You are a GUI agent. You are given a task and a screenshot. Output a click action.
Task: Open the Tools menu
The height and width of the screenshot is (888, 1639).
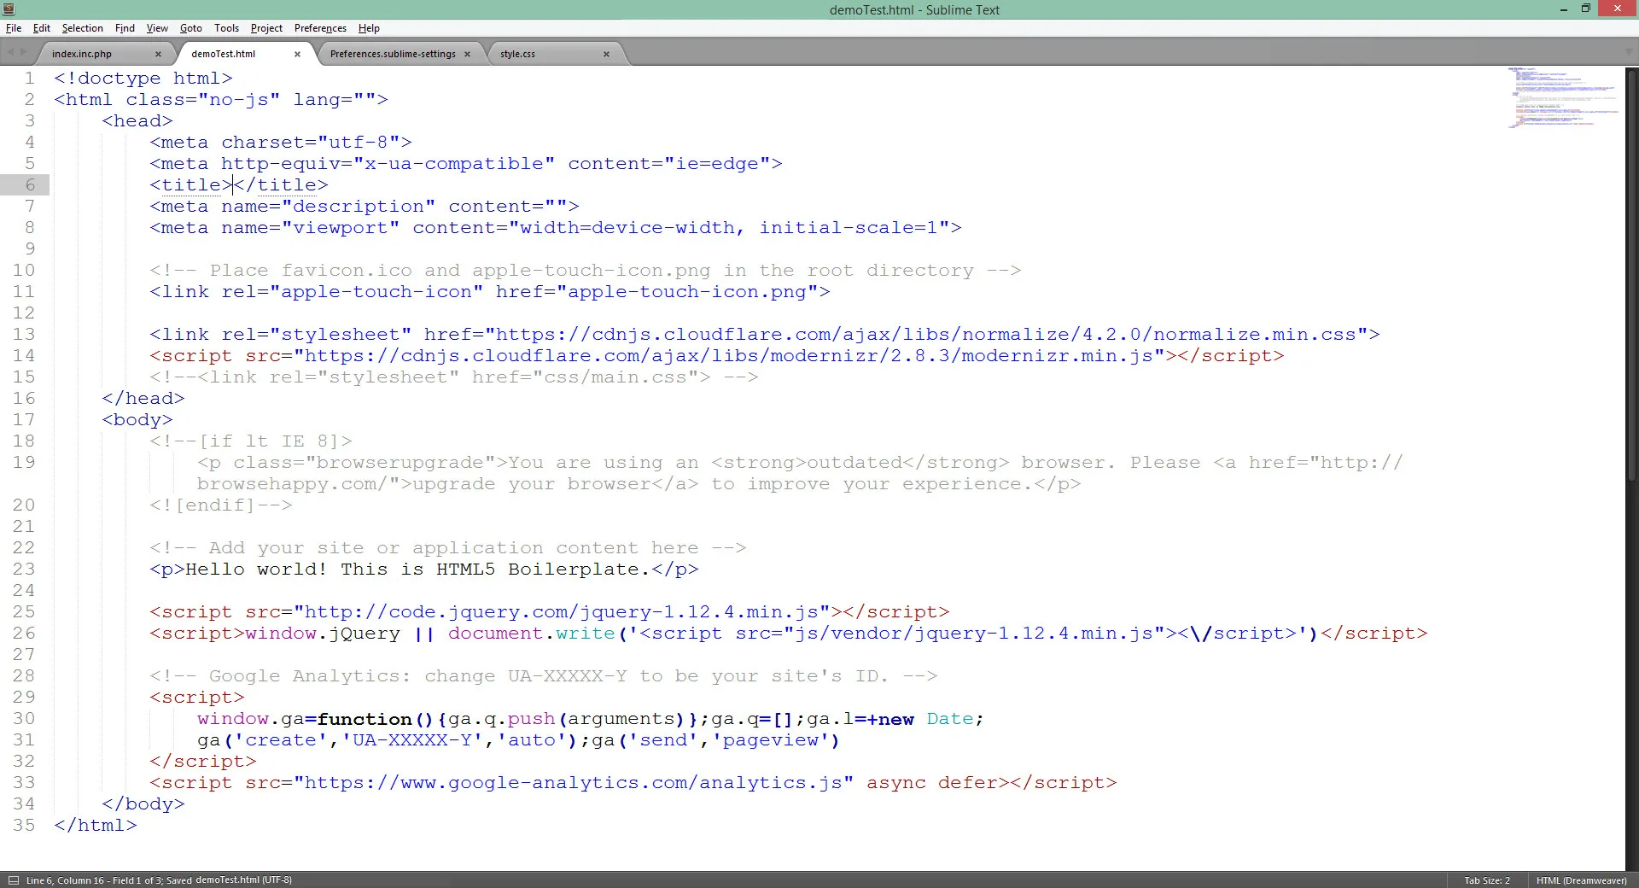pyautogui.click(x=226, y=28)
